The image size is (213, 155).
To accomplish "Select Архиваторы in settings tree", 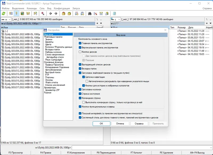I will [x=50, y=87].
